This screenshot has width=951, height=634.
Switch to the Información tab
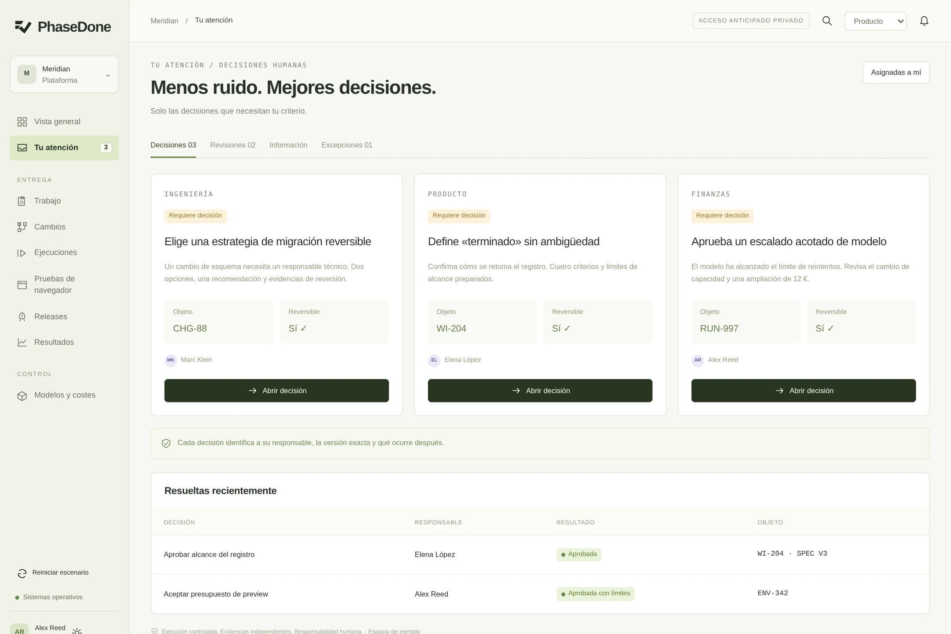point(288,145)
